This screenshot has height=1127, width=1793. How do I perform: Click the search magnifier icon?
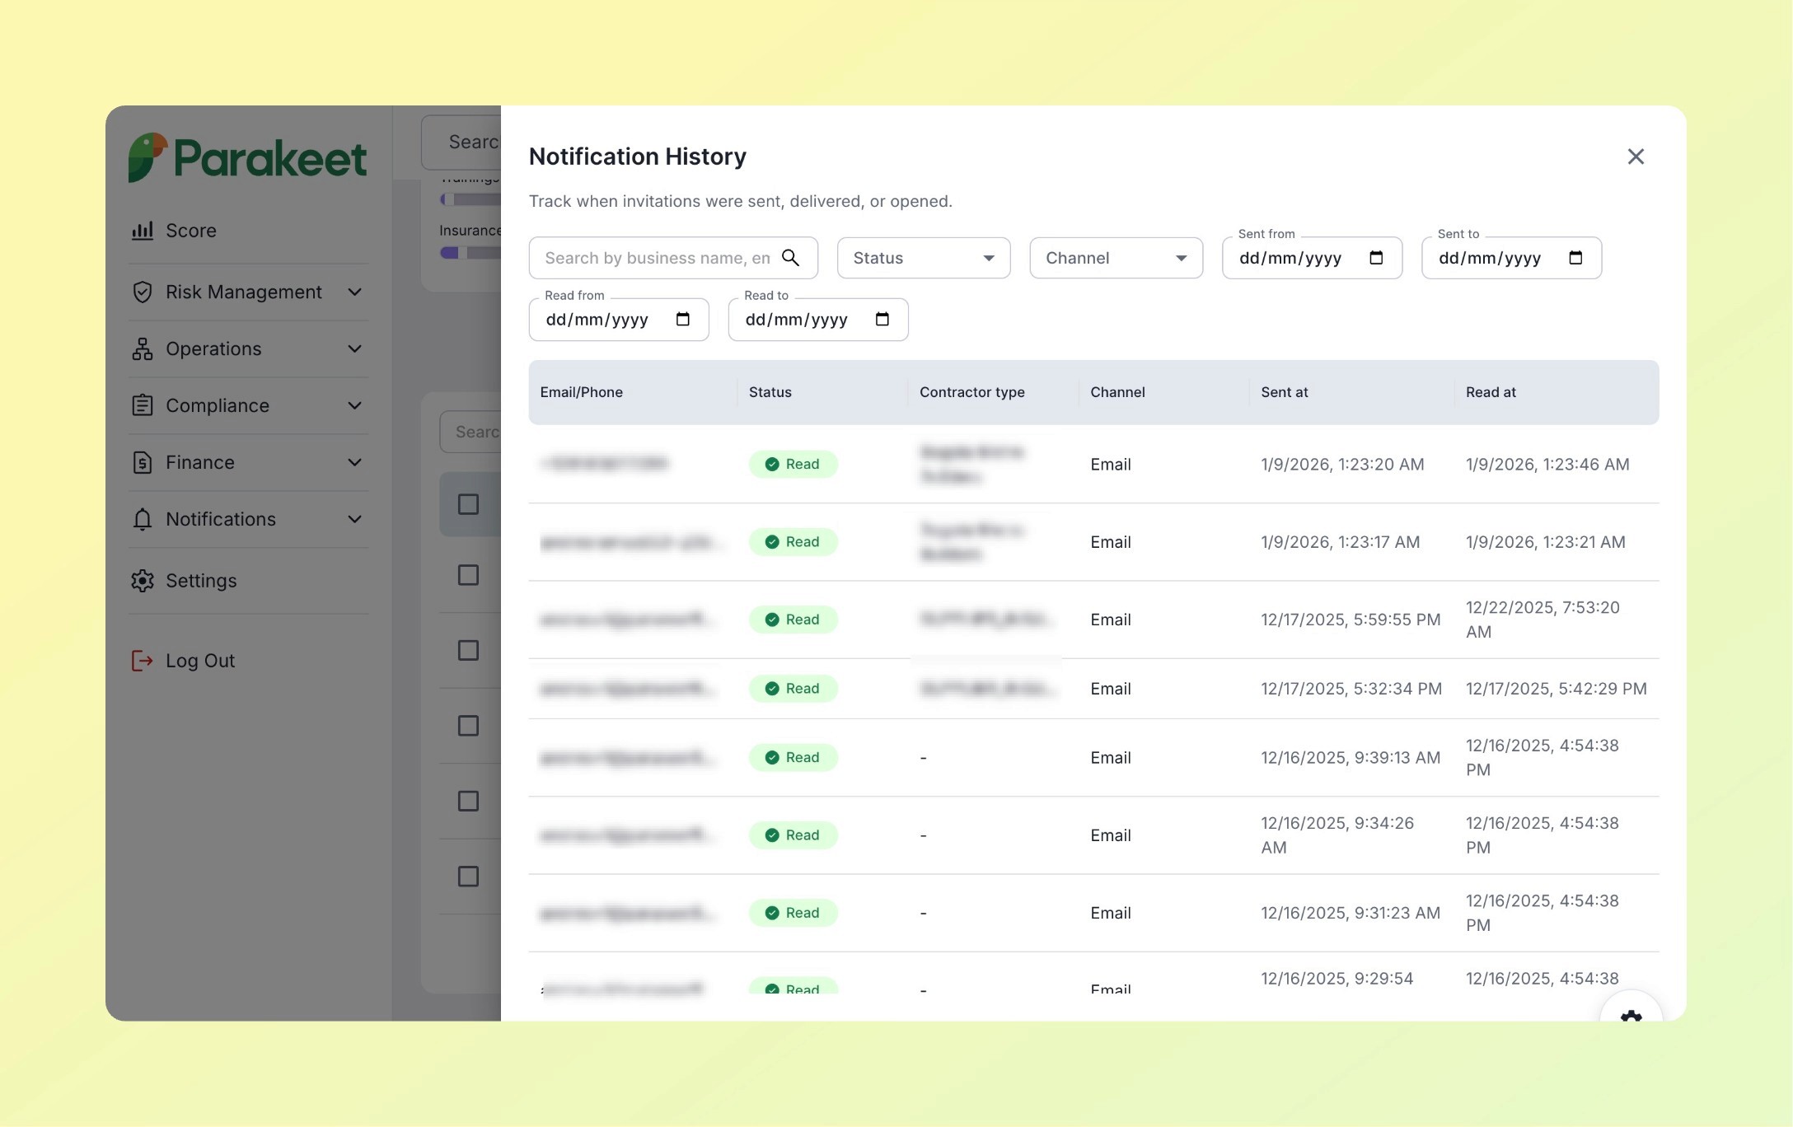pyautogui.click(x=790, y=258)
